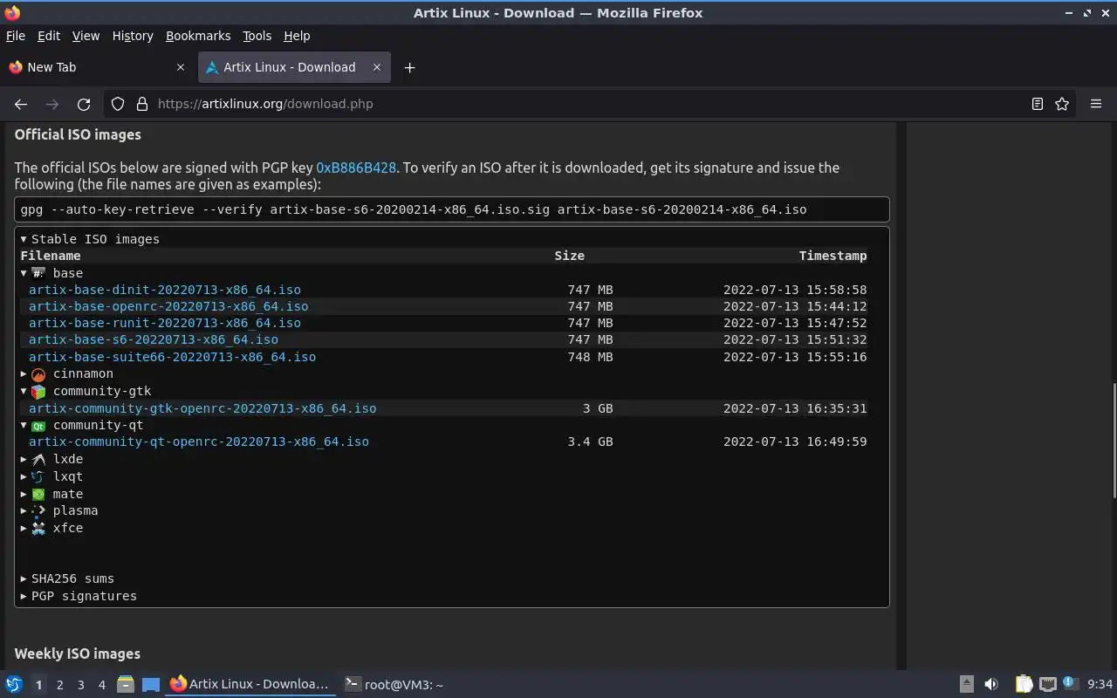
Task: Click the lxqt folder icon
Action: tap(38, 476)
